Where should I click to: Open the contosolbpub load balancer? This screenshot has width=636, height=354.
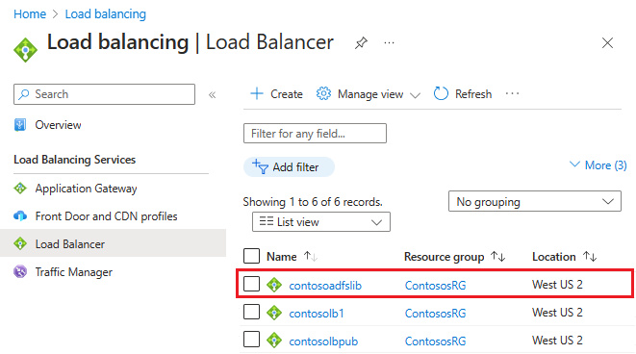coord(323,341)
